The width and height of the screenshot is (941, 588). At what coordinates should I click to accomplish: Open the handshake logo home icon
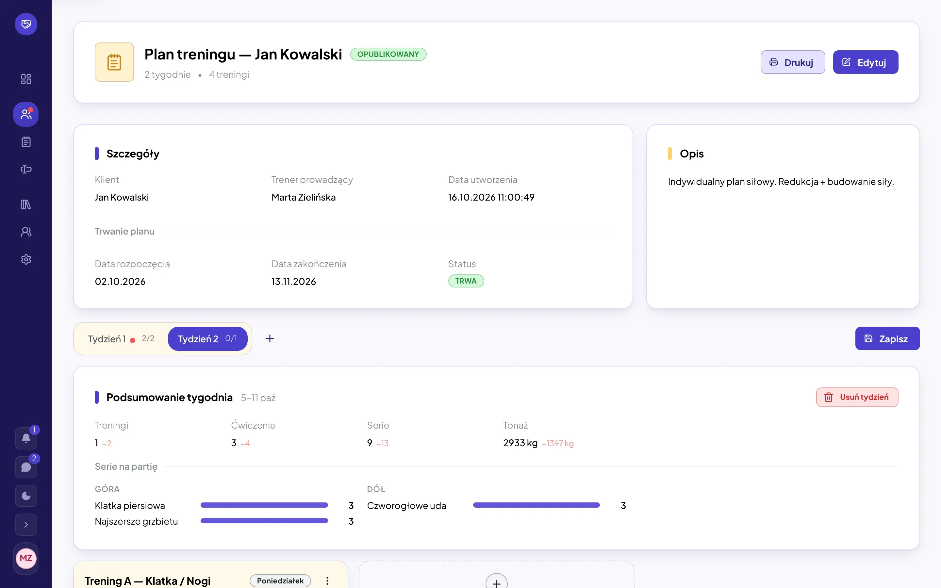(x=26, y=24)
